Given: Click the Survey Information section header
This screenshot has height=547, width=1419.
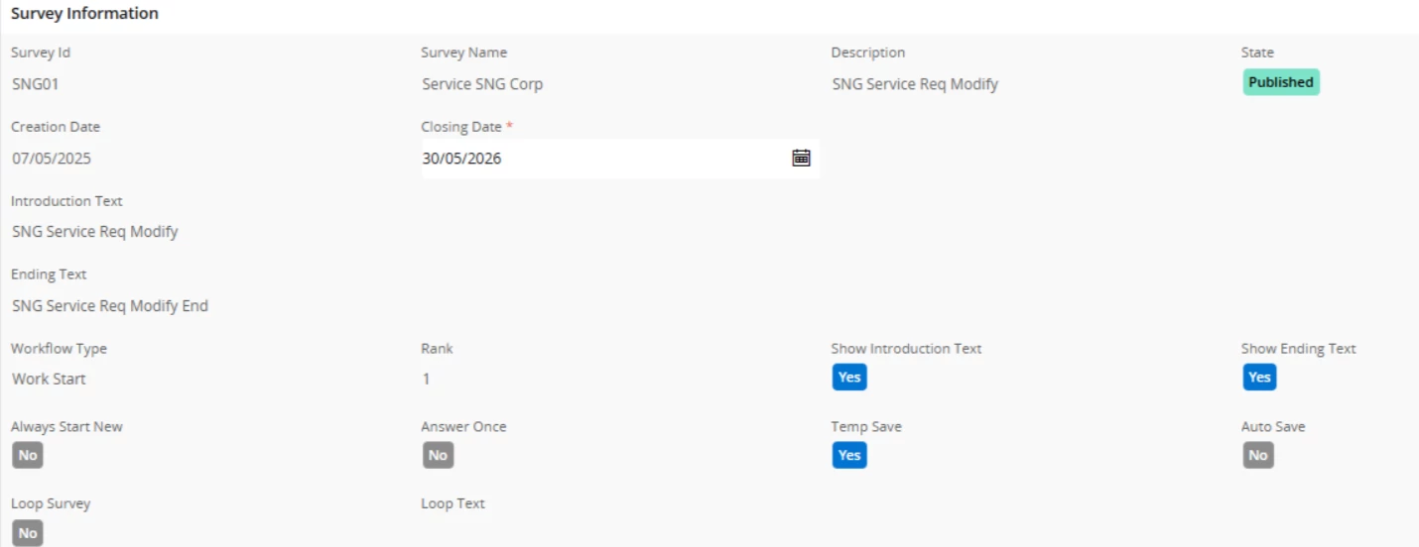Looking at the screenshot, I should 84,14.
